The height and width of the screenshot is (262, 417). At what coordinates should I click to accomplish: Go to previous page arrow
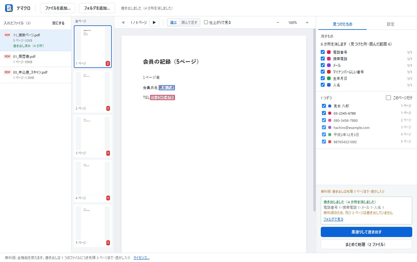pyautogui.click(x=123, y=23)
